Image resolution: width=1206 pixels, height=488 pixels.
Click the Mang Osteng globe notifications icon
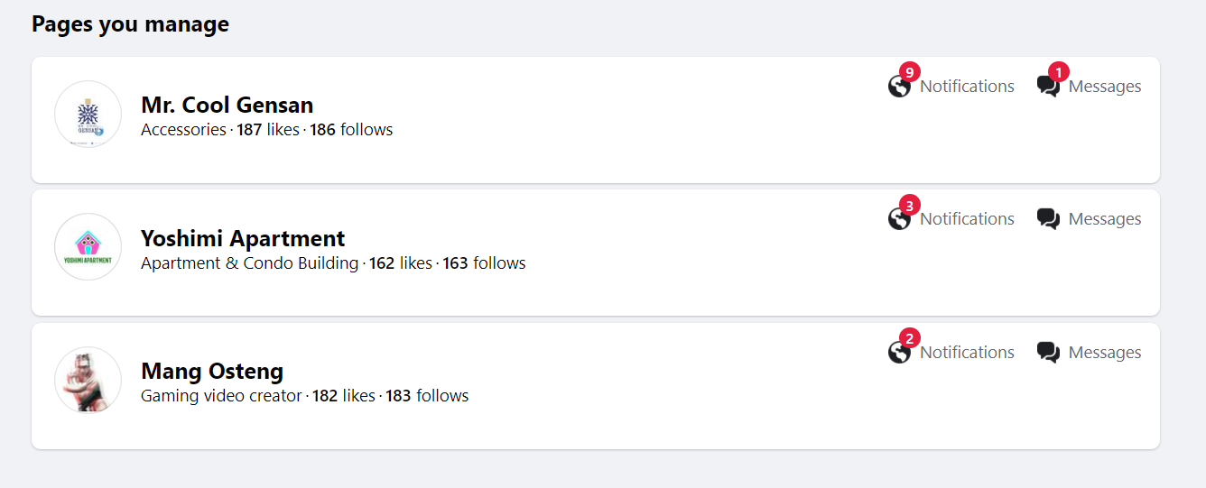point(898,353)
